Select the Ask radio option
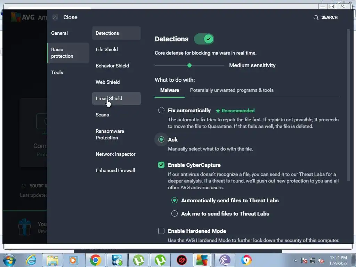The width and height of the screenshot is (356, 267). [161, 139]
